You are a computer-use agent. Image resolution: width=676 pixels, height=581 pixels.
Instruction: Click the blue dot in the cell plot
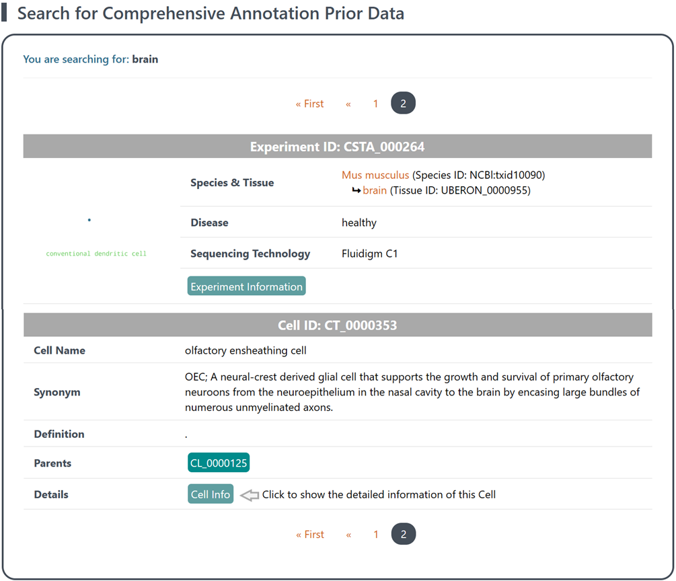[89, 220]
